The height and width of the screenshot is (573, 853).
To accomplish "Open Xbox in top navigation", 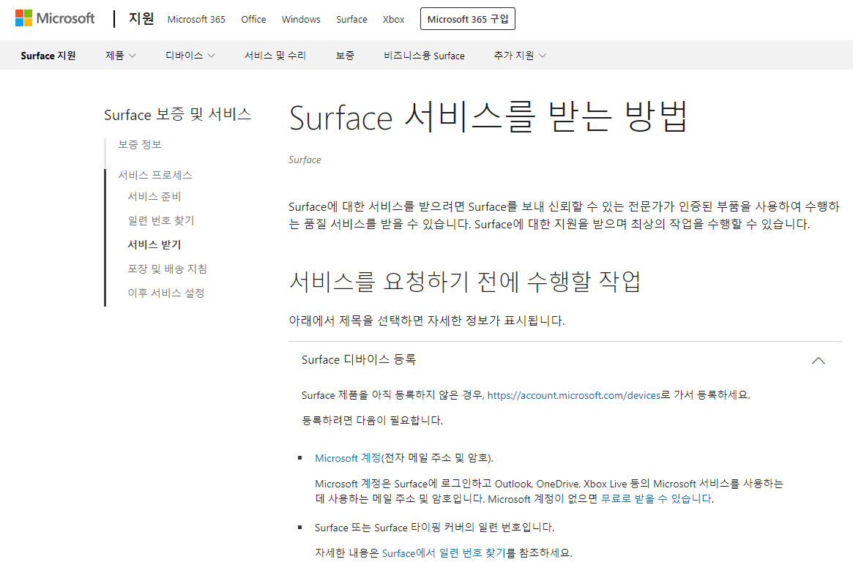I will coord(393,19).
